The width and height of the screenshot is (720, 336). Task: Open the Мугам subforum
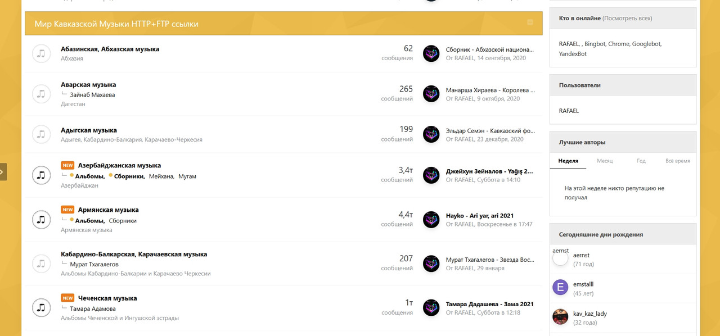pos(187,176)
